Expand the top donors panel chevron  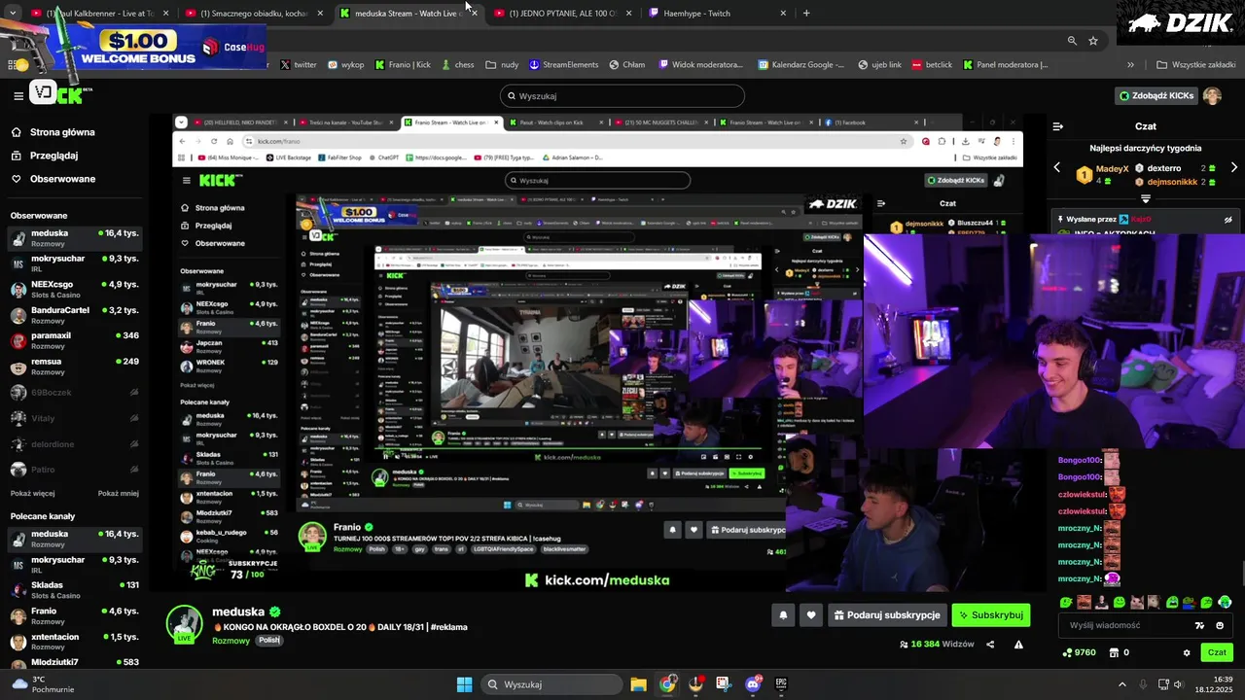click(1146, 197)
